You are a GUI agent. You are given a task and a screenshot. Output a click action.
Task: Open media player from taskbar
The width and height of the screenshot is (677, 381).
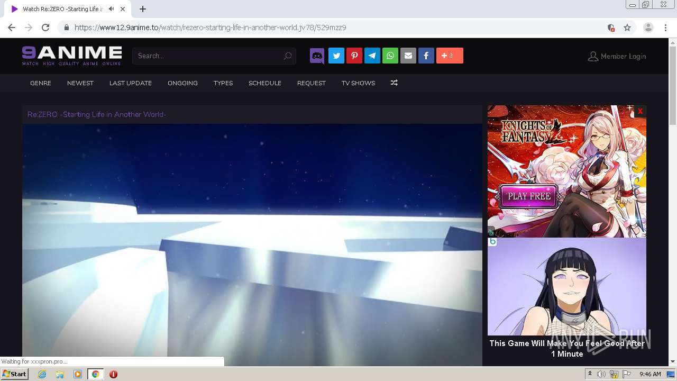pos(78,374)
